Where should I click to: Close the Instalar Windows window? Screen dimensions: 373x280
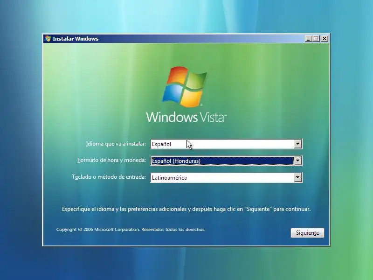point(325,39)
